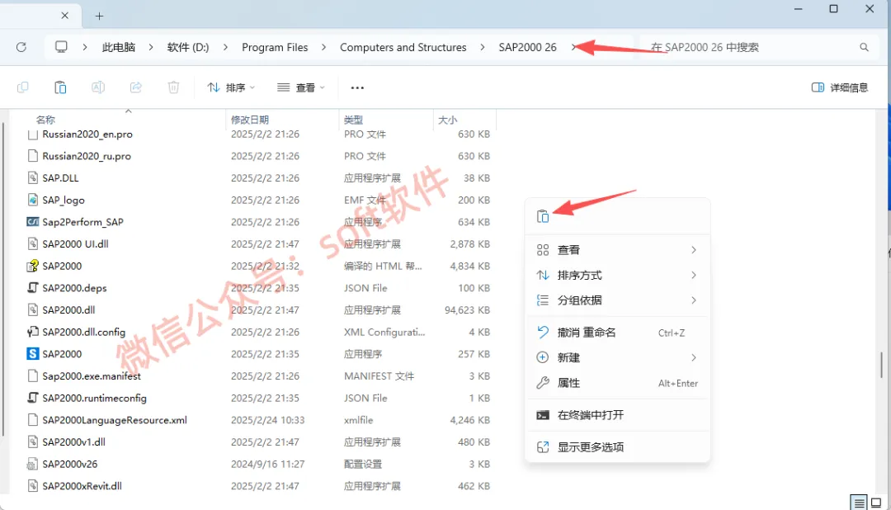Screen dimensions: 891x510
Task: Close the current Explorer tab
Action: click(x=65, y=16)
